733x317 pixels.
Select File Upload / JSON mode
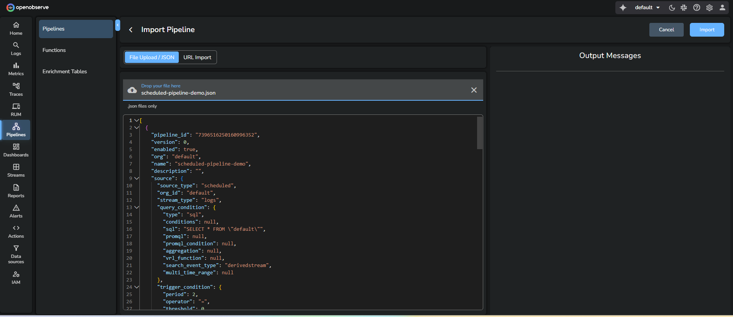point(152,57)
